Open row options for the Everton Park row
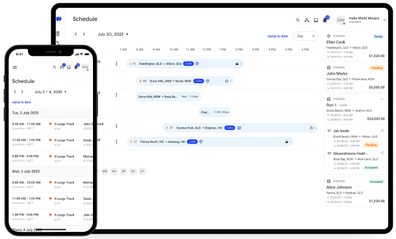Viewport: 396px width, 239px height. (116, 126)
